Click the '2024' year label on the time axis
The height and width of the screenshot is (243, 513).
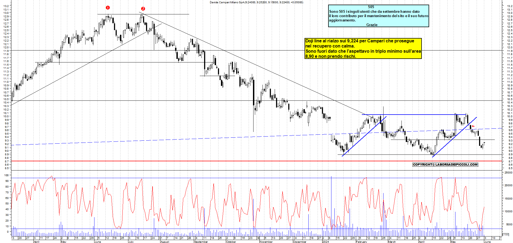[325, 242]
